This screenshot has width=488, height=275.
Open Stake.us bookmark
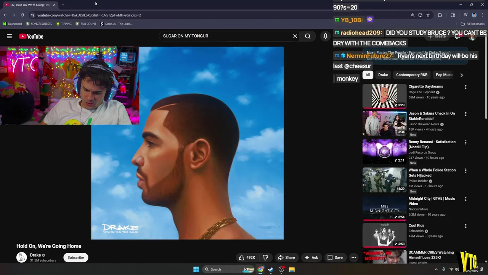pyautogui.click(x=116, y=24)
